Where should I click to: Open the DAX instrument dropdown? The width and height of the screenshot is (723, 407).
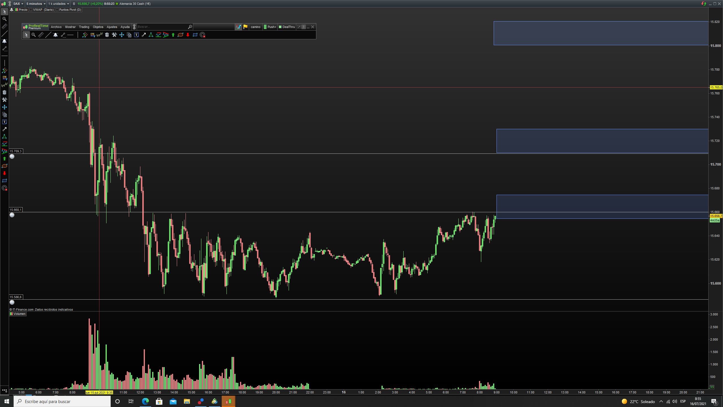click(19, 4)
